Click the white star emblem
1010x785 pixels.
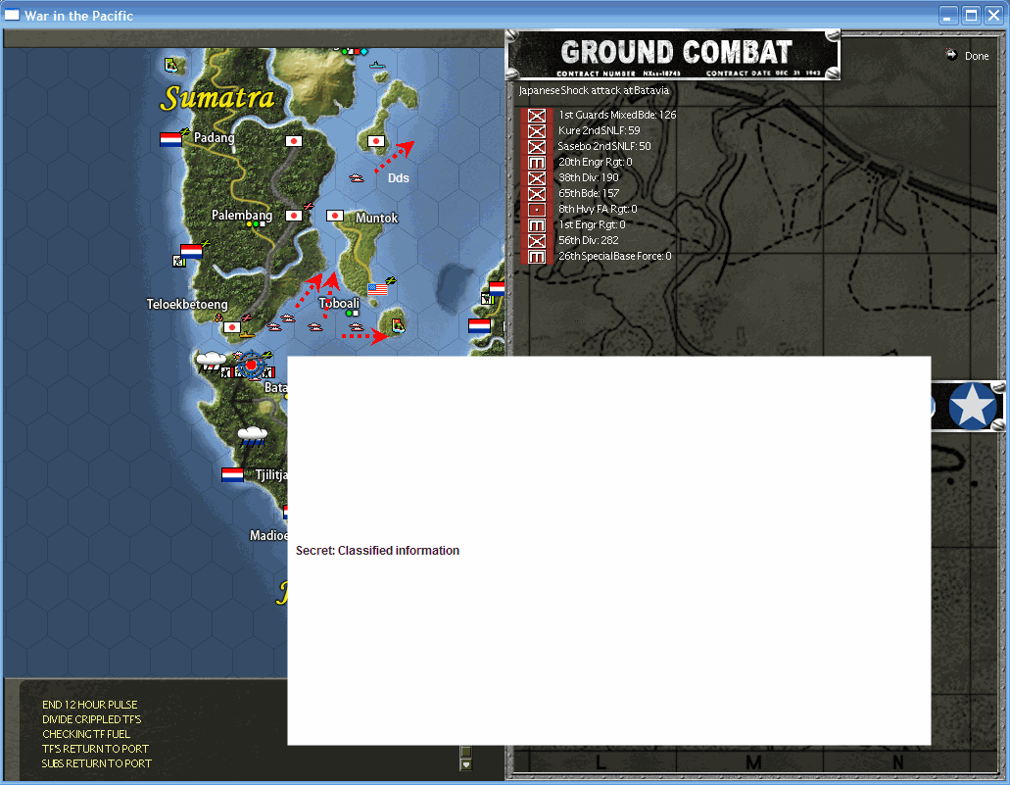click(972, 406)
